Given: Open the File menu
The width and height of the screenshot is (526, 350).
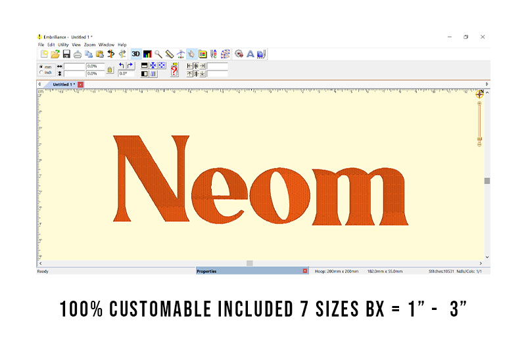Looking at the screenshot, I should pos(41,45).
